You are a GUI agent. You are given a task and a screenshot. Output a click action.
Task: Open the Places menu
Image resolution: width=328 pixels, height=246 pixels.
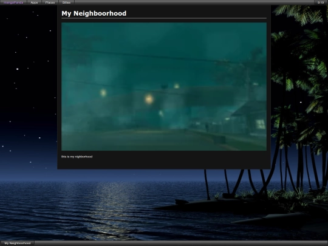(50, 2)
